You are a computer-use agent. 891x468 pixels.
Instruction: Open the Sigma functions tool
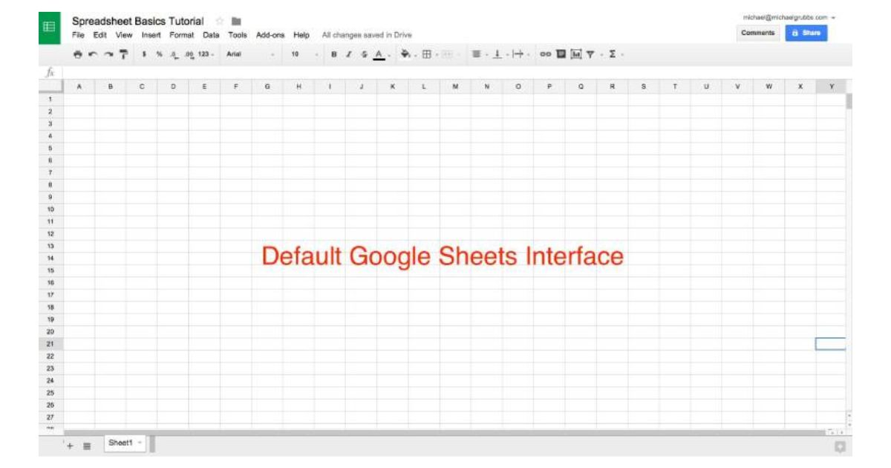point(612,54)
